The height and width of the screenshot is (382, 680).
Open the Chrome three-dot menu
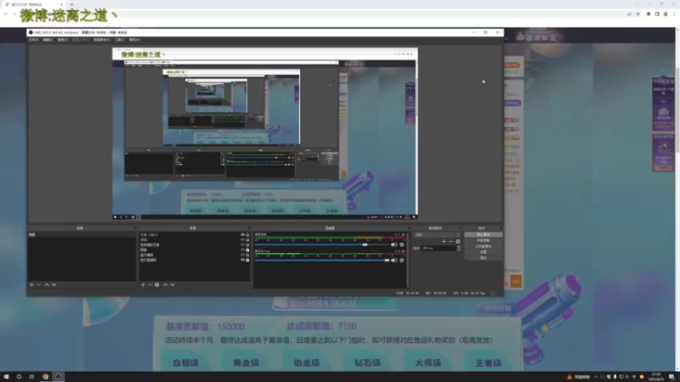674,14
